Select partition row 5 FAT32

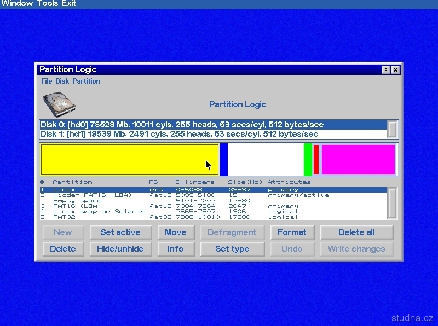(213, 217)
